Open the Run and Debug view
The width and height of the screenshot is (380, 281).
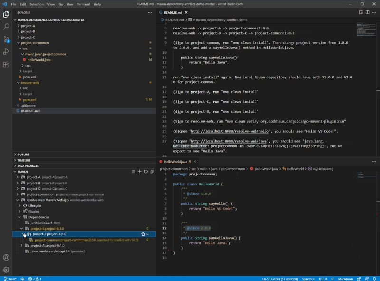[6, 51]
